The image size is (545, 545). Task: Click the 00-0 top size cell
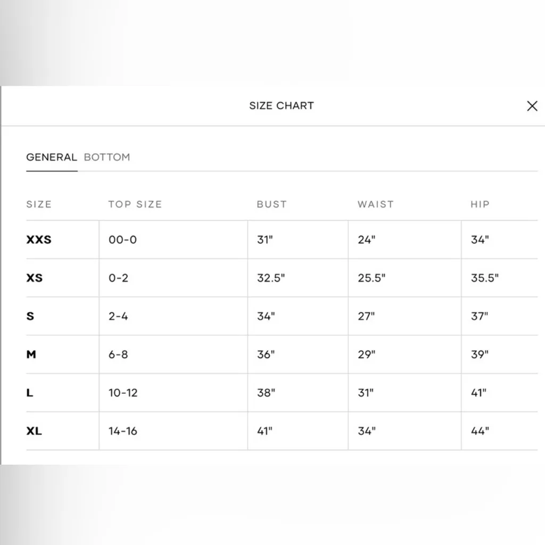tap(122, 240)
